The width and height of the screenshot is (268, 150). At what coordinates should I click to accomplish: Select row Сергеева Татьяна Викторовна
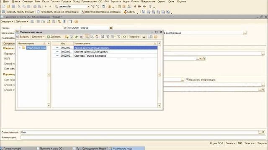[x=105, y=56]
